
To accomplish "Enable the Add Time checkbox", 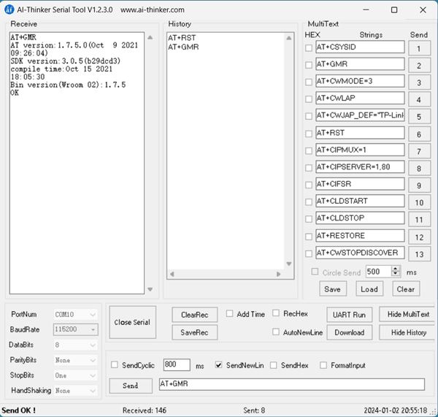I will tap(230, 314).
